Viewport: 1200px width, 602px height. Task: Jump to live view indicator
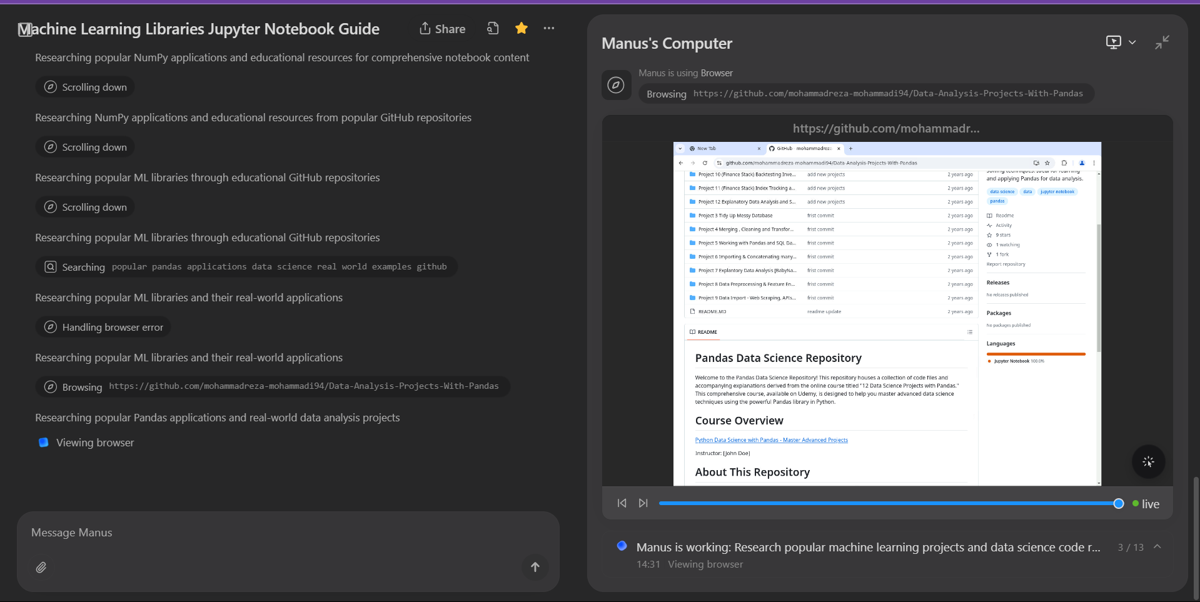1146,504
